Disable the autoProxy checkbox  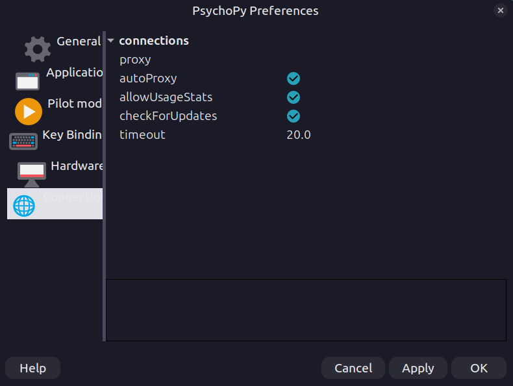294,78
